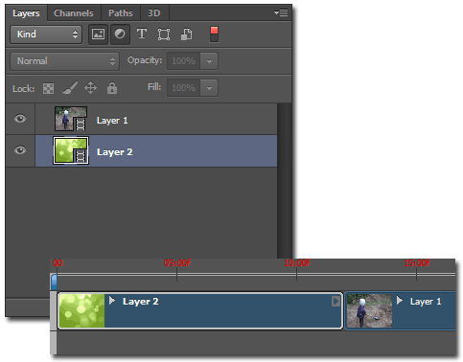Select the Layer 1 name in Layers panel

click(x=112, y=121)
